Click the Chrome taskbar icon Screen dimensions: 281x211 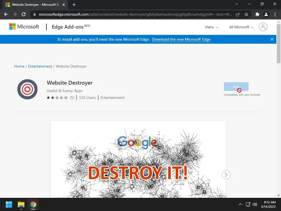[33, 204]
